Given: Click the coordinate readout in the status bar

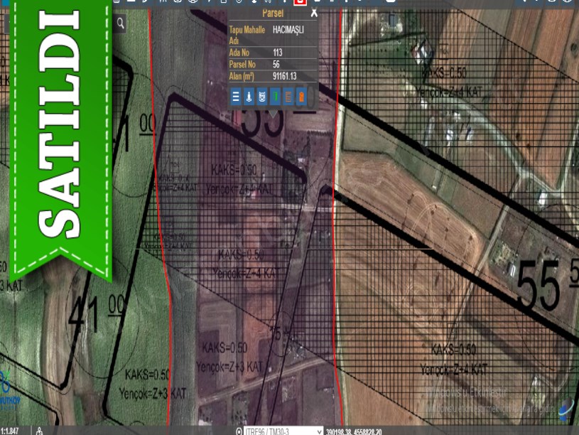Looking at the screenshot, I should tap(354, 431).
